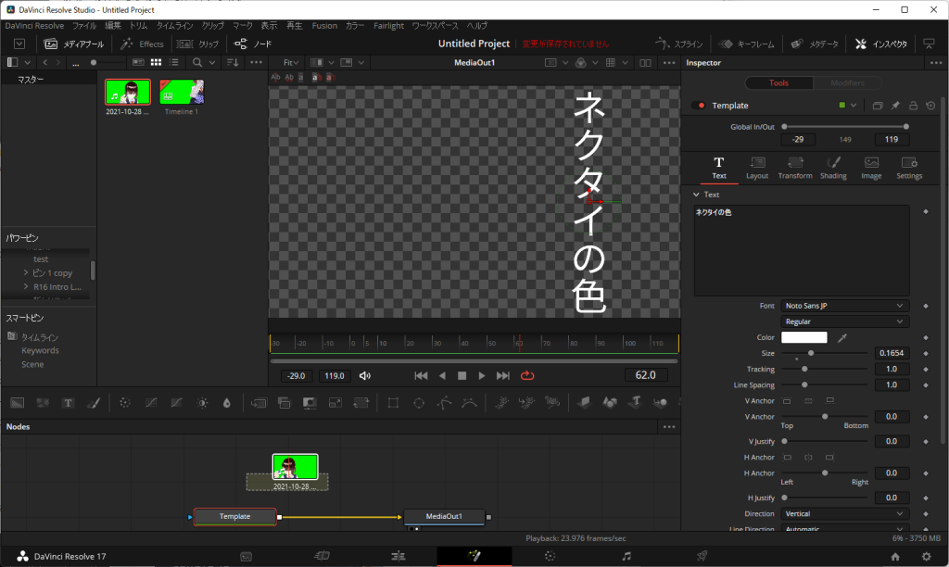Open the Regular font style dropdown
This screenshot has width=949, height=567.
pyautogui.click(x=843, y=321)
